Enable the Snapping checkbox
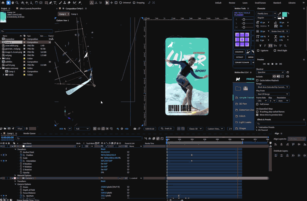This screenshot has width=307, height=201. pos(134,3)
